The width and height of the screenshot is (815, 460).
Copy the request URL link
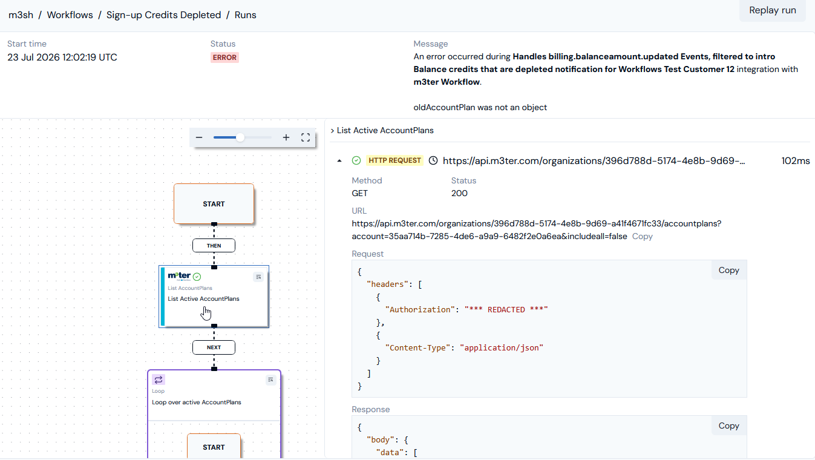click(x=643, y=236)
